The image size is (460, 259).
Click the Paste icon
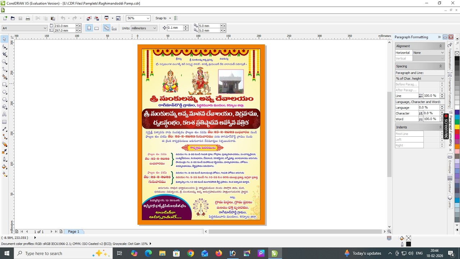coord(53,18)
